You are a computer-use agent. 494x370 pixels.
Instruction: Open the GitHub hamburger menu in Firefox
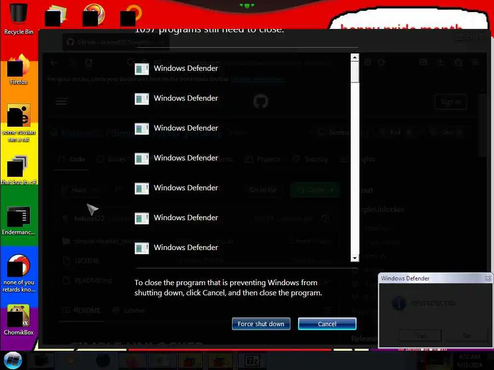(x=61, y=101)
